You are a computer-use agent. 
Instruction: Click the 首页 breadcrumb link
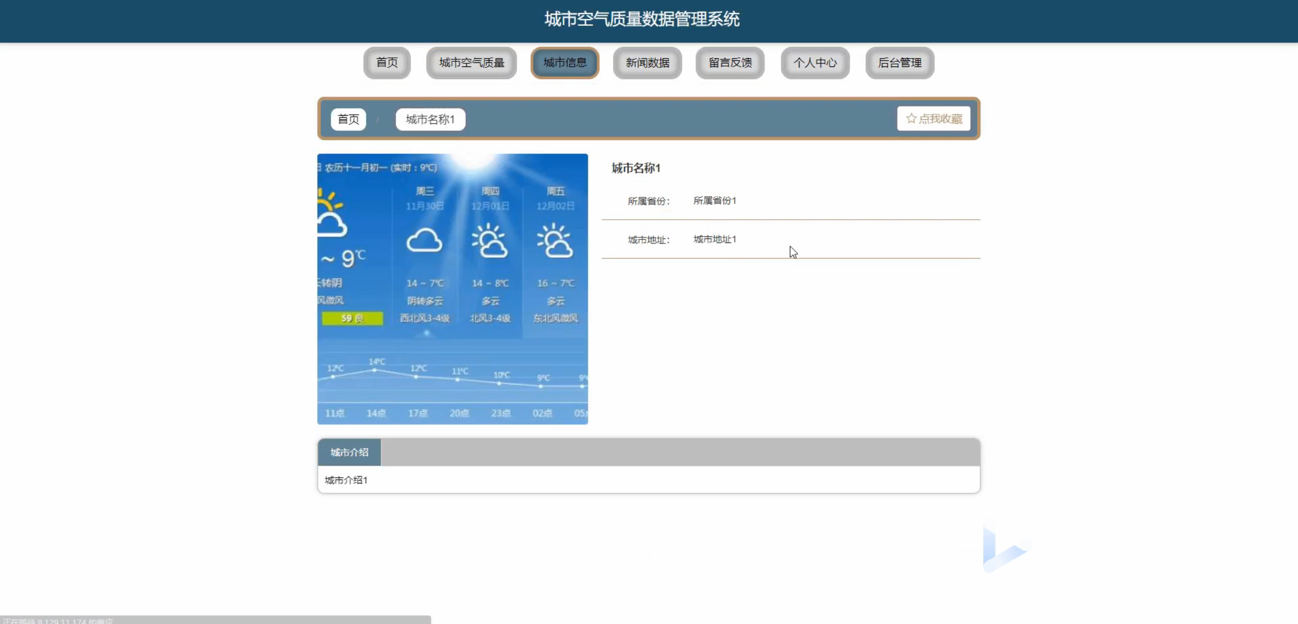[348, 119]
